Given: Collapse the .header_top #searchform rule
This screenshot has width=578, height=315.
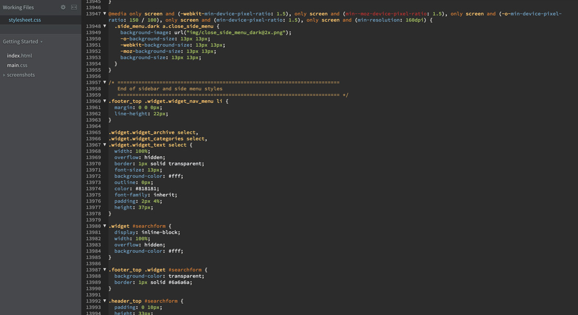Looking at the screenshot, I should [x=105, y=301].
